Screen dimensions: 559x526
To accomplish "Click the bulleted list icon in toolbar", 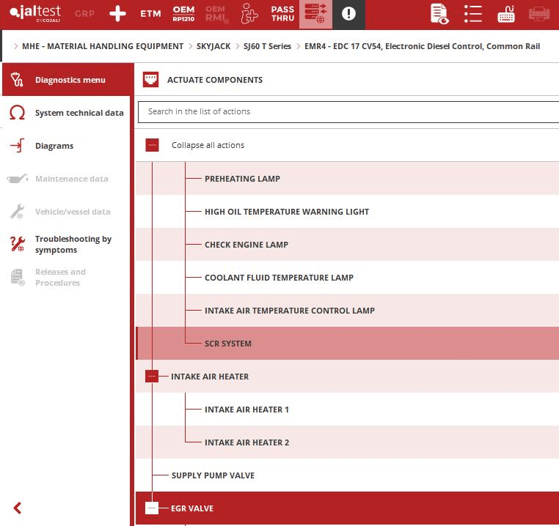I will click(x=473, y=14).
